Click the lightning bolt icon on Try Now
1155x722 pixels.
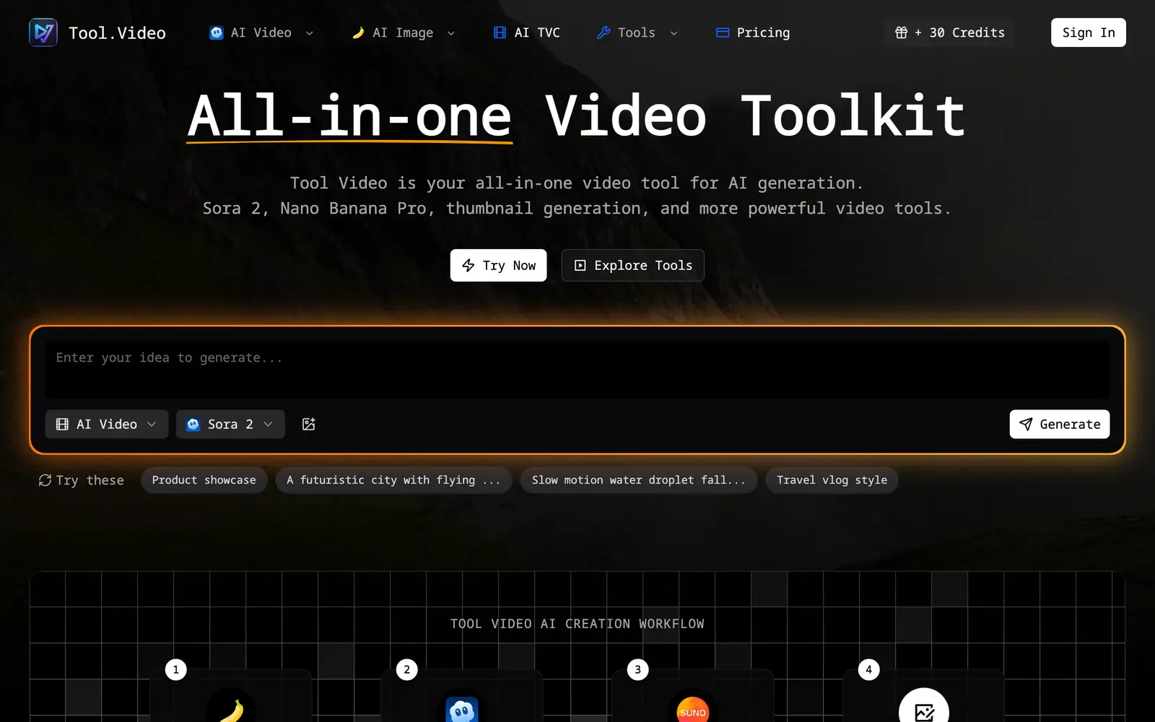468,266
